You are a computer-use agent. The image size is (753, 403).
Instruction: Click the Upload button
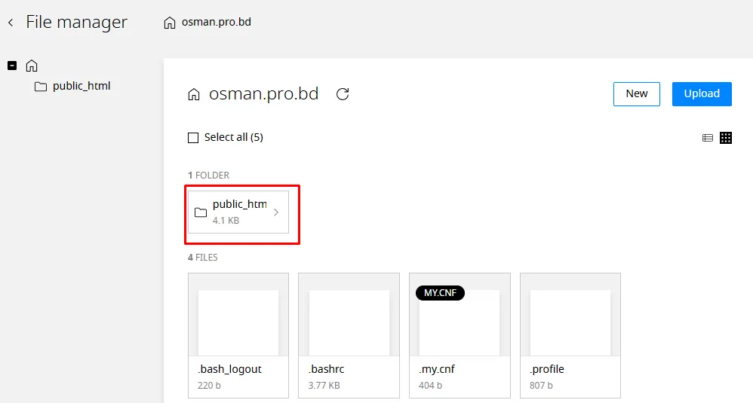click(x=702, y=94)
